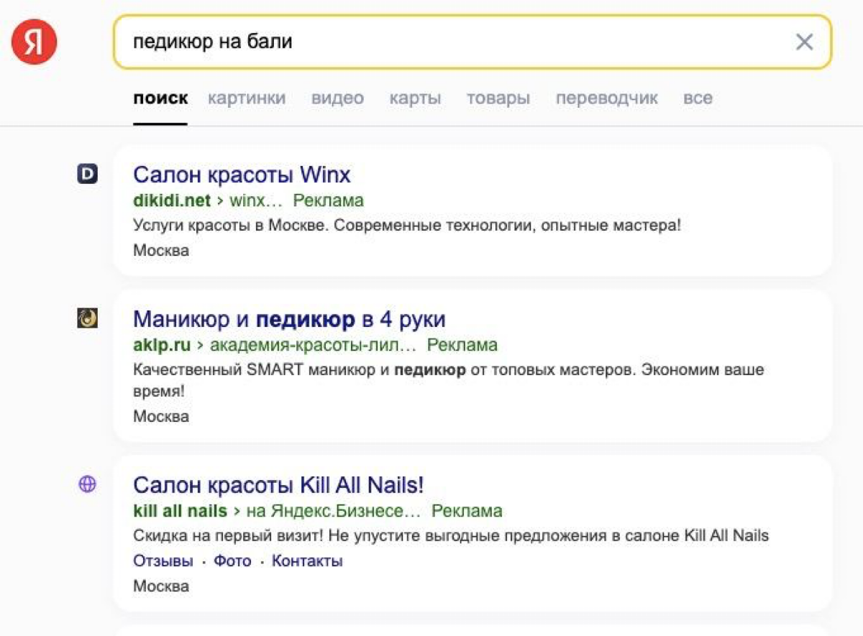Click Реклама label on Winx result
863x636 pixels.
click(x=329, y=201)
